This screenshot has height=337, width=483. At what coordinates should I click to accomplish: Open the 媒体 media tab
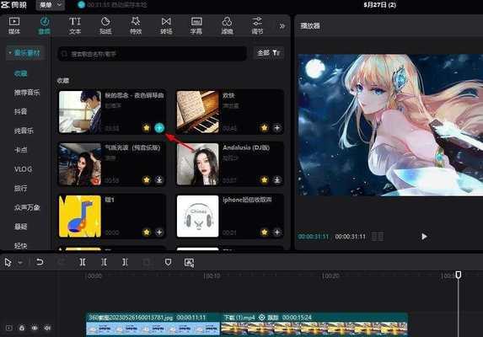pyautogui.click(x=14, y=25)
